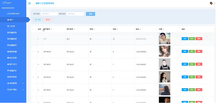
Task: View details for 用户账号8 row
Action: 185,51
